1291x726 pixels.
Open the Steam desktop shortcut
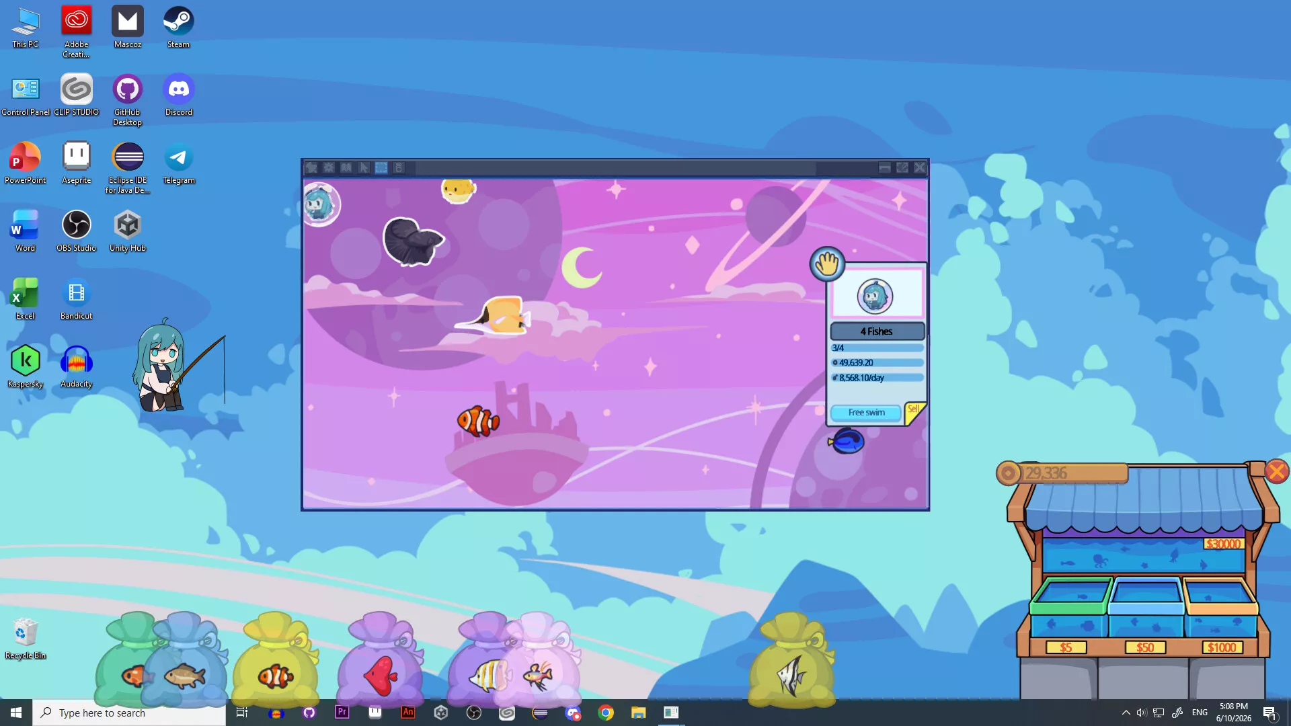coord(178,28)
